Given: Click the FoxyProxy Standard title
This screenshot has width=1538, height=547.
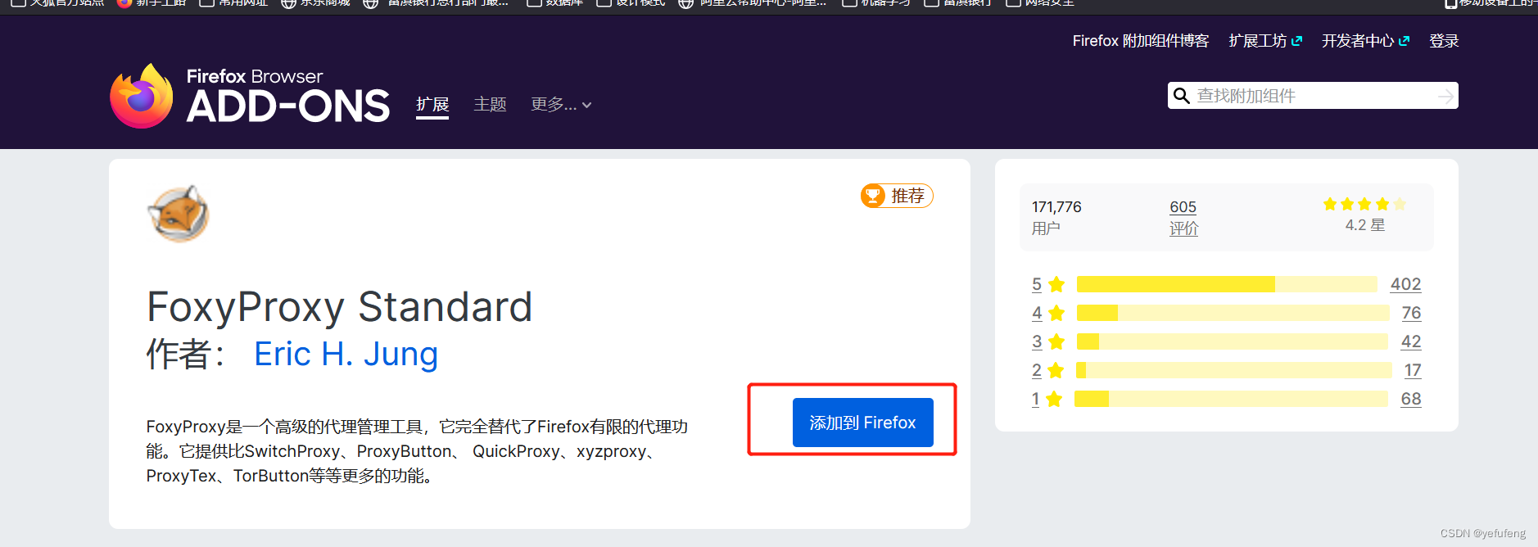Looking at the screenshot, I should point(339,307).
